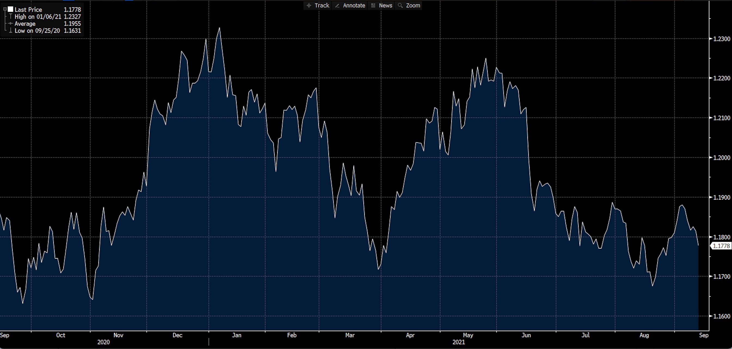Click the white Last Price square marker

[x=10, y=9]
